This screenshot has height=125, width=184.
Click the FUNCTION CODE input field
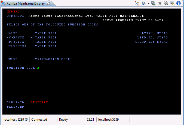(x=38, y=68)
